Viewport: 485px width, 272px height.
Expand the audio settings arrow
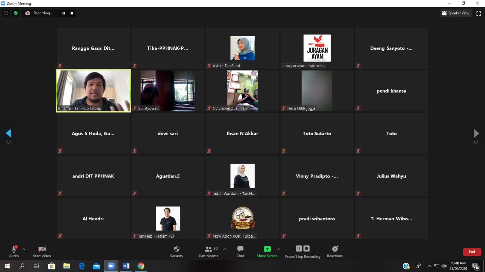pos(23,249)
